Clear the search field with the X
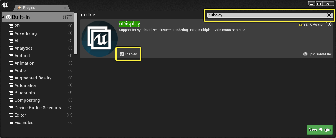 tap(329, 15)
